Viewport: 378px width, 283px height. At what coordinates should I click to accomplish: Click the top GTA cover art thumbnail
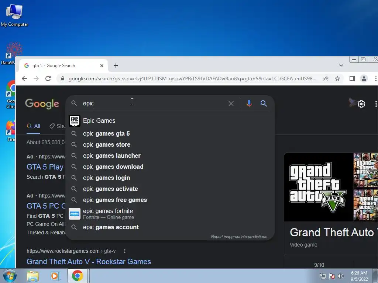[x=365, y=170]
